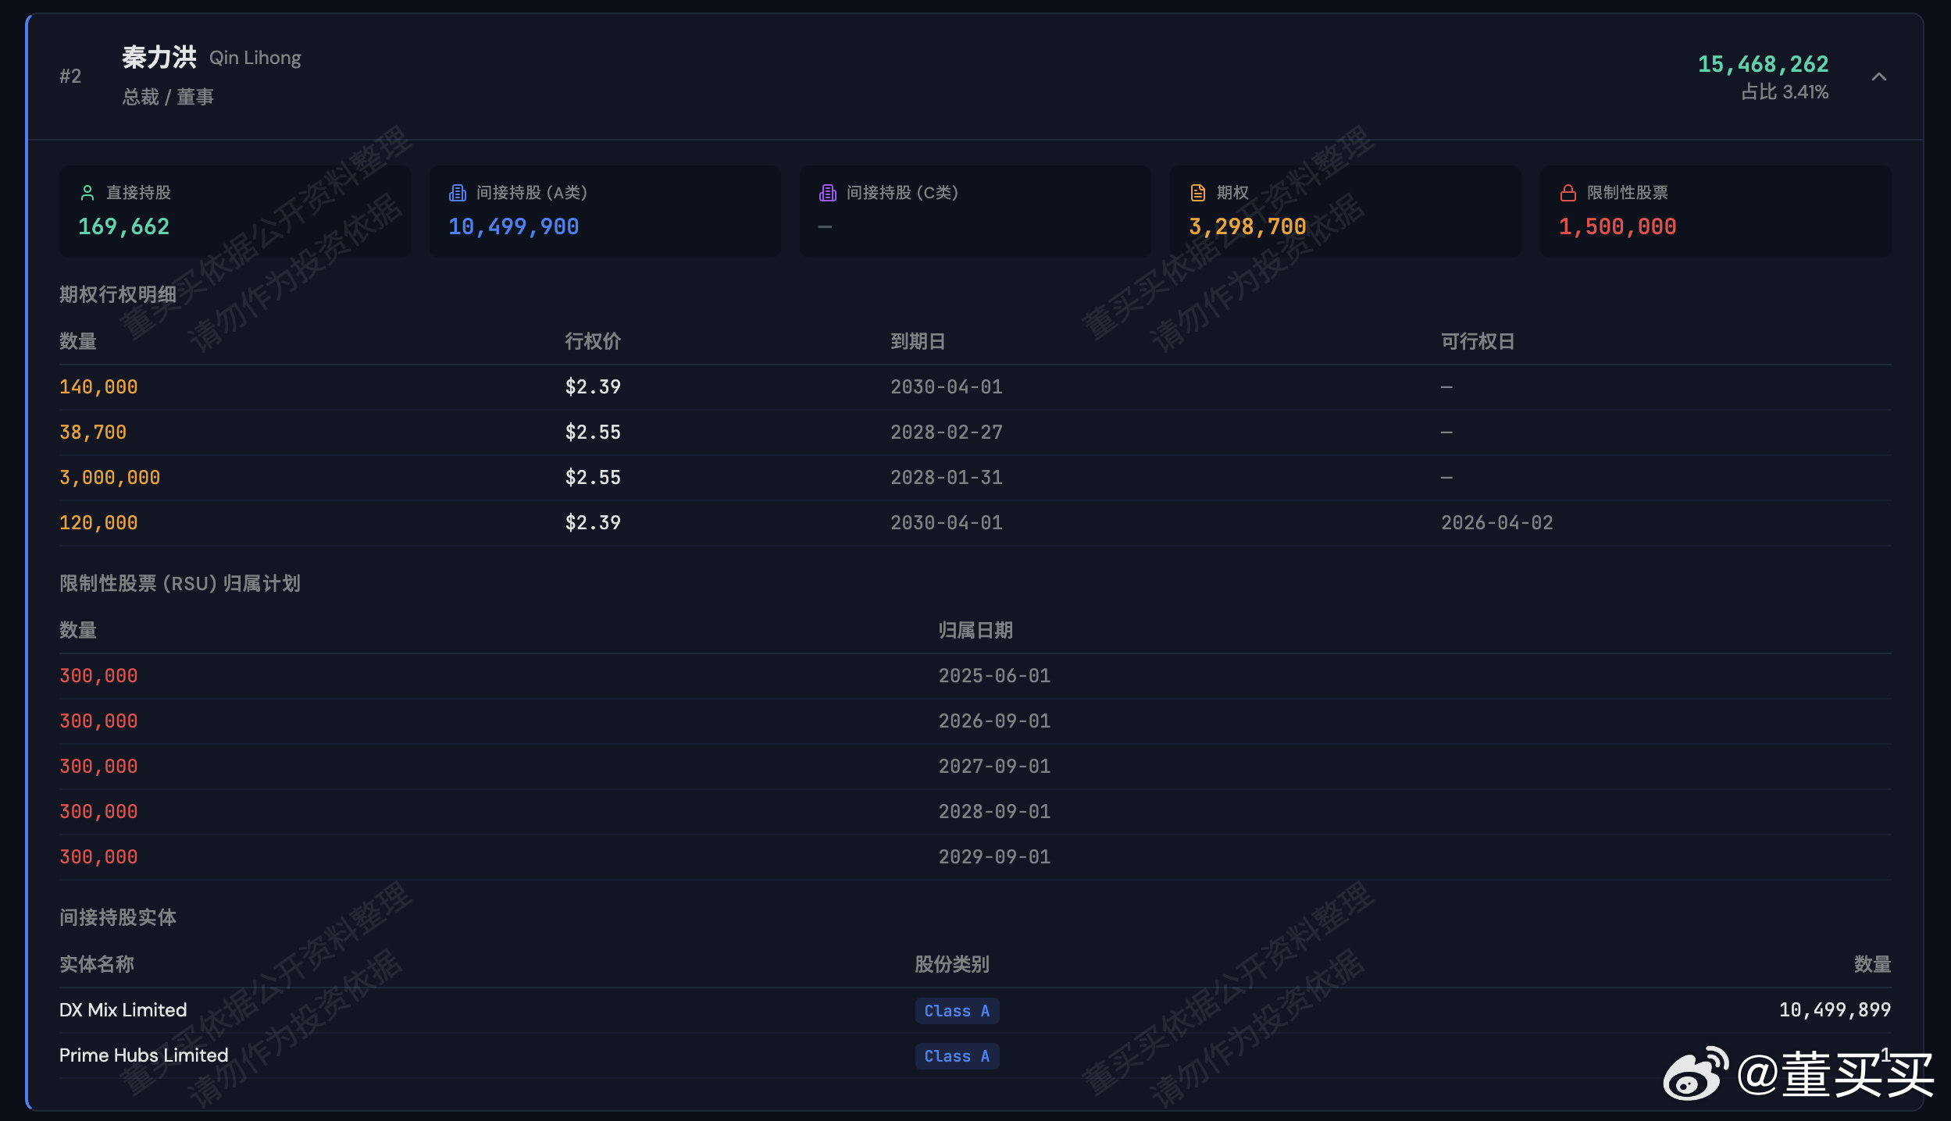Screen dimensions: 1951x1121
Task: Click the total shares figure 15,468,262
Action: click(1763, 64)
